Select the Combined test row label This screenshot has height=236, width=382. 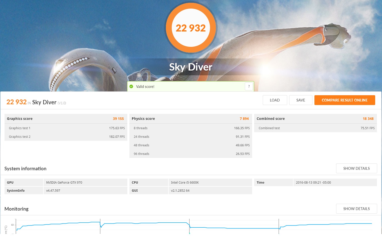pyautogui.click(x=269, y=128)
